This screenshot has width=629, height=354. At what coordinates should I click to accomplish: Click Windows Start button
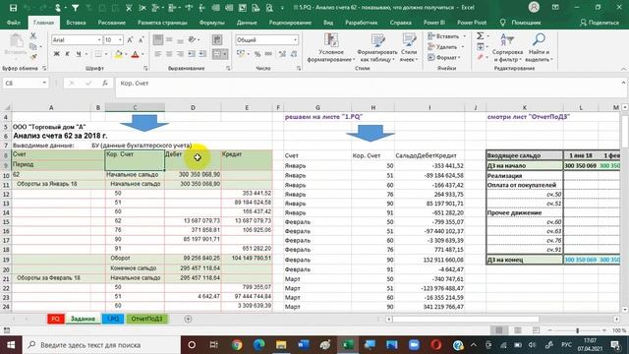pos(11,345)
